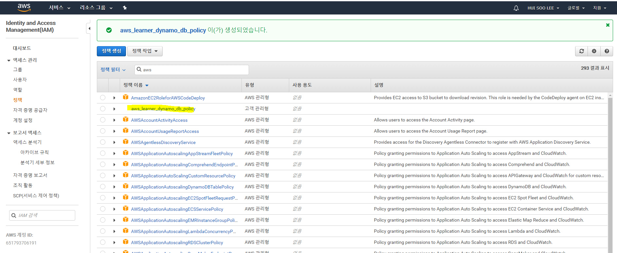Open SCP(서비스 제어 정책) in sidebar
The image size is (617, 253).
36,195
